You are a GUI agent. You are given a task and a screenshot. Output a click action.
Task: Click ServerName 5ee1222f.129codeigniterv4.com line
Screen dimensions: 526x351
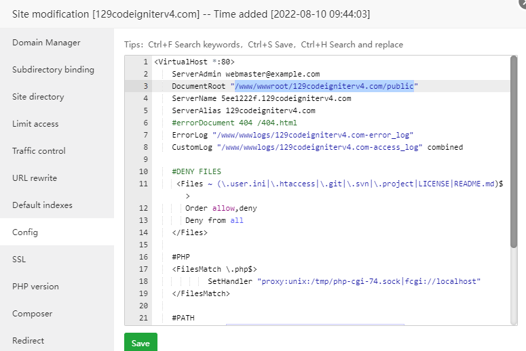(x=261, y=98)
